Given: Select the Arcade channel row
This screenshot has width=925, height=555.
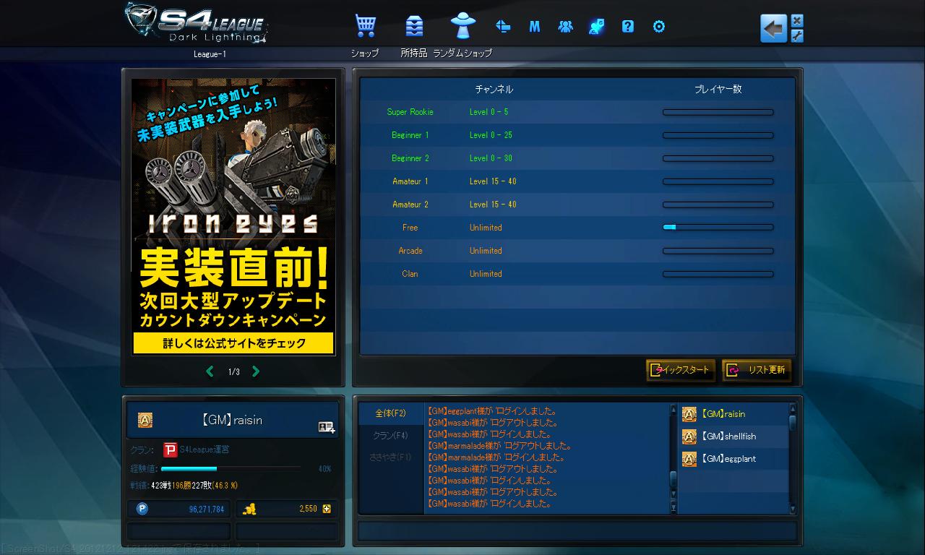Looking at the screenshot, I should pos(577,251).
